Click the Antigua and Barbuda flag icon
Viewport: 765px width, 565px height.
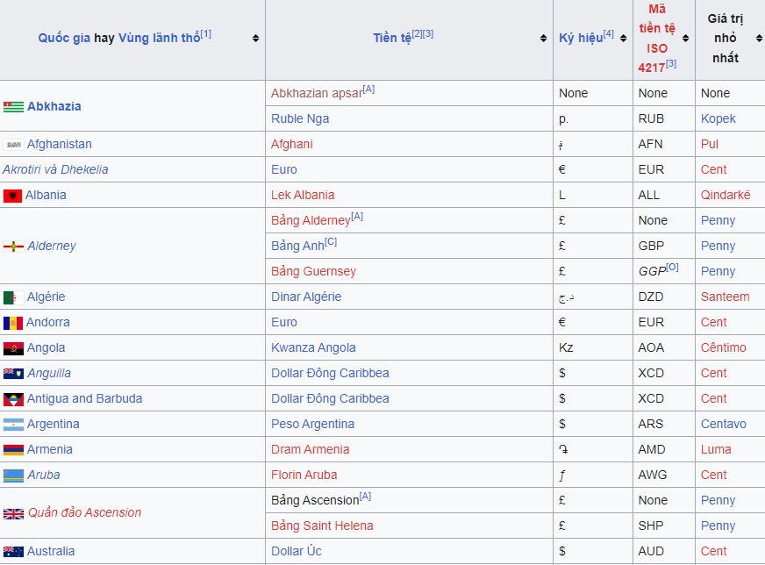pos(13,399)
